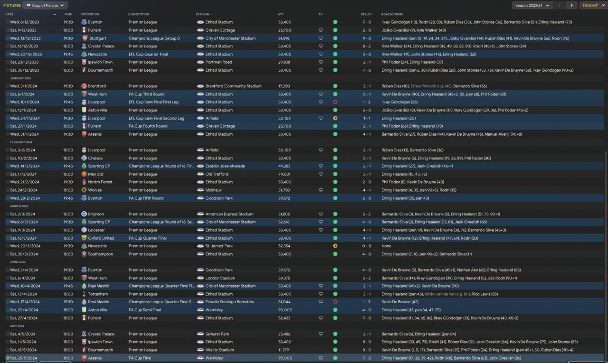Sort by the Time column header
The height and width of the screenshot is (363, 608).
[68, 14]
